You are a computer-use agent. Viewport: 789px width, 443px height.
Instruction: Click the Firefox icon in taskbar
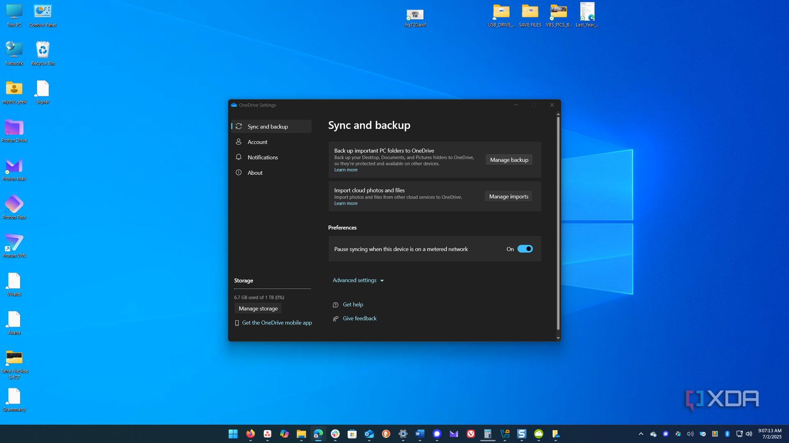(x=251, y=433)
